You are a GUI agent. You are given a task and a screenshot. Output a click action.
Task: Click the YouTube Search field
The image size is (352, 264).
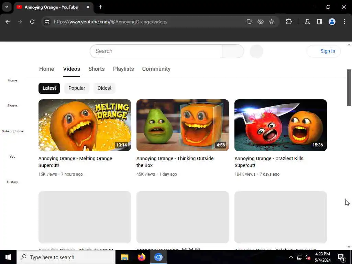(x=156, y=51)
